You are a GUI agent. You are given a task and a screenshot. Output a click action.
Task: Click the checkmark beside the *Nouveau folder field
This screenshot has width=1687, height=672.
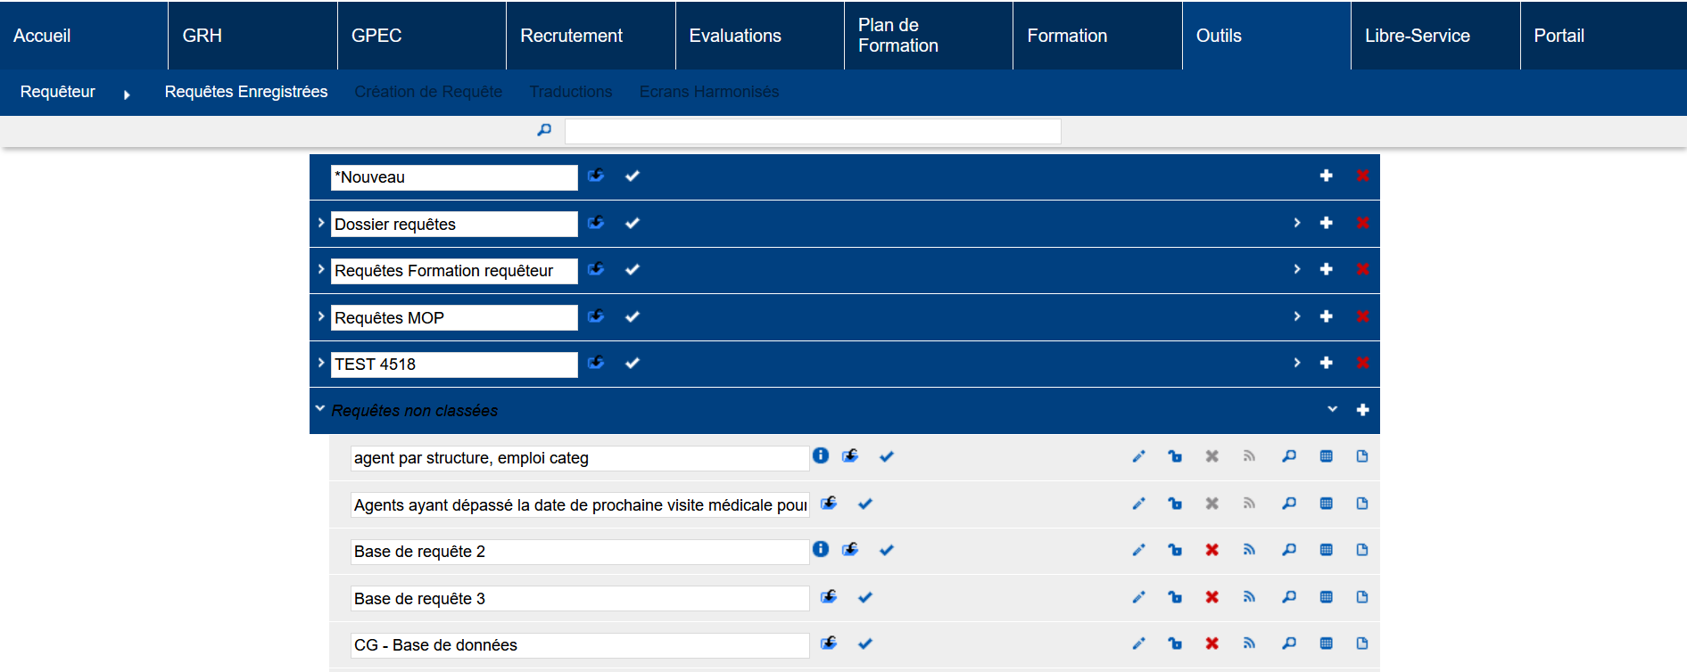click(633, 176)
